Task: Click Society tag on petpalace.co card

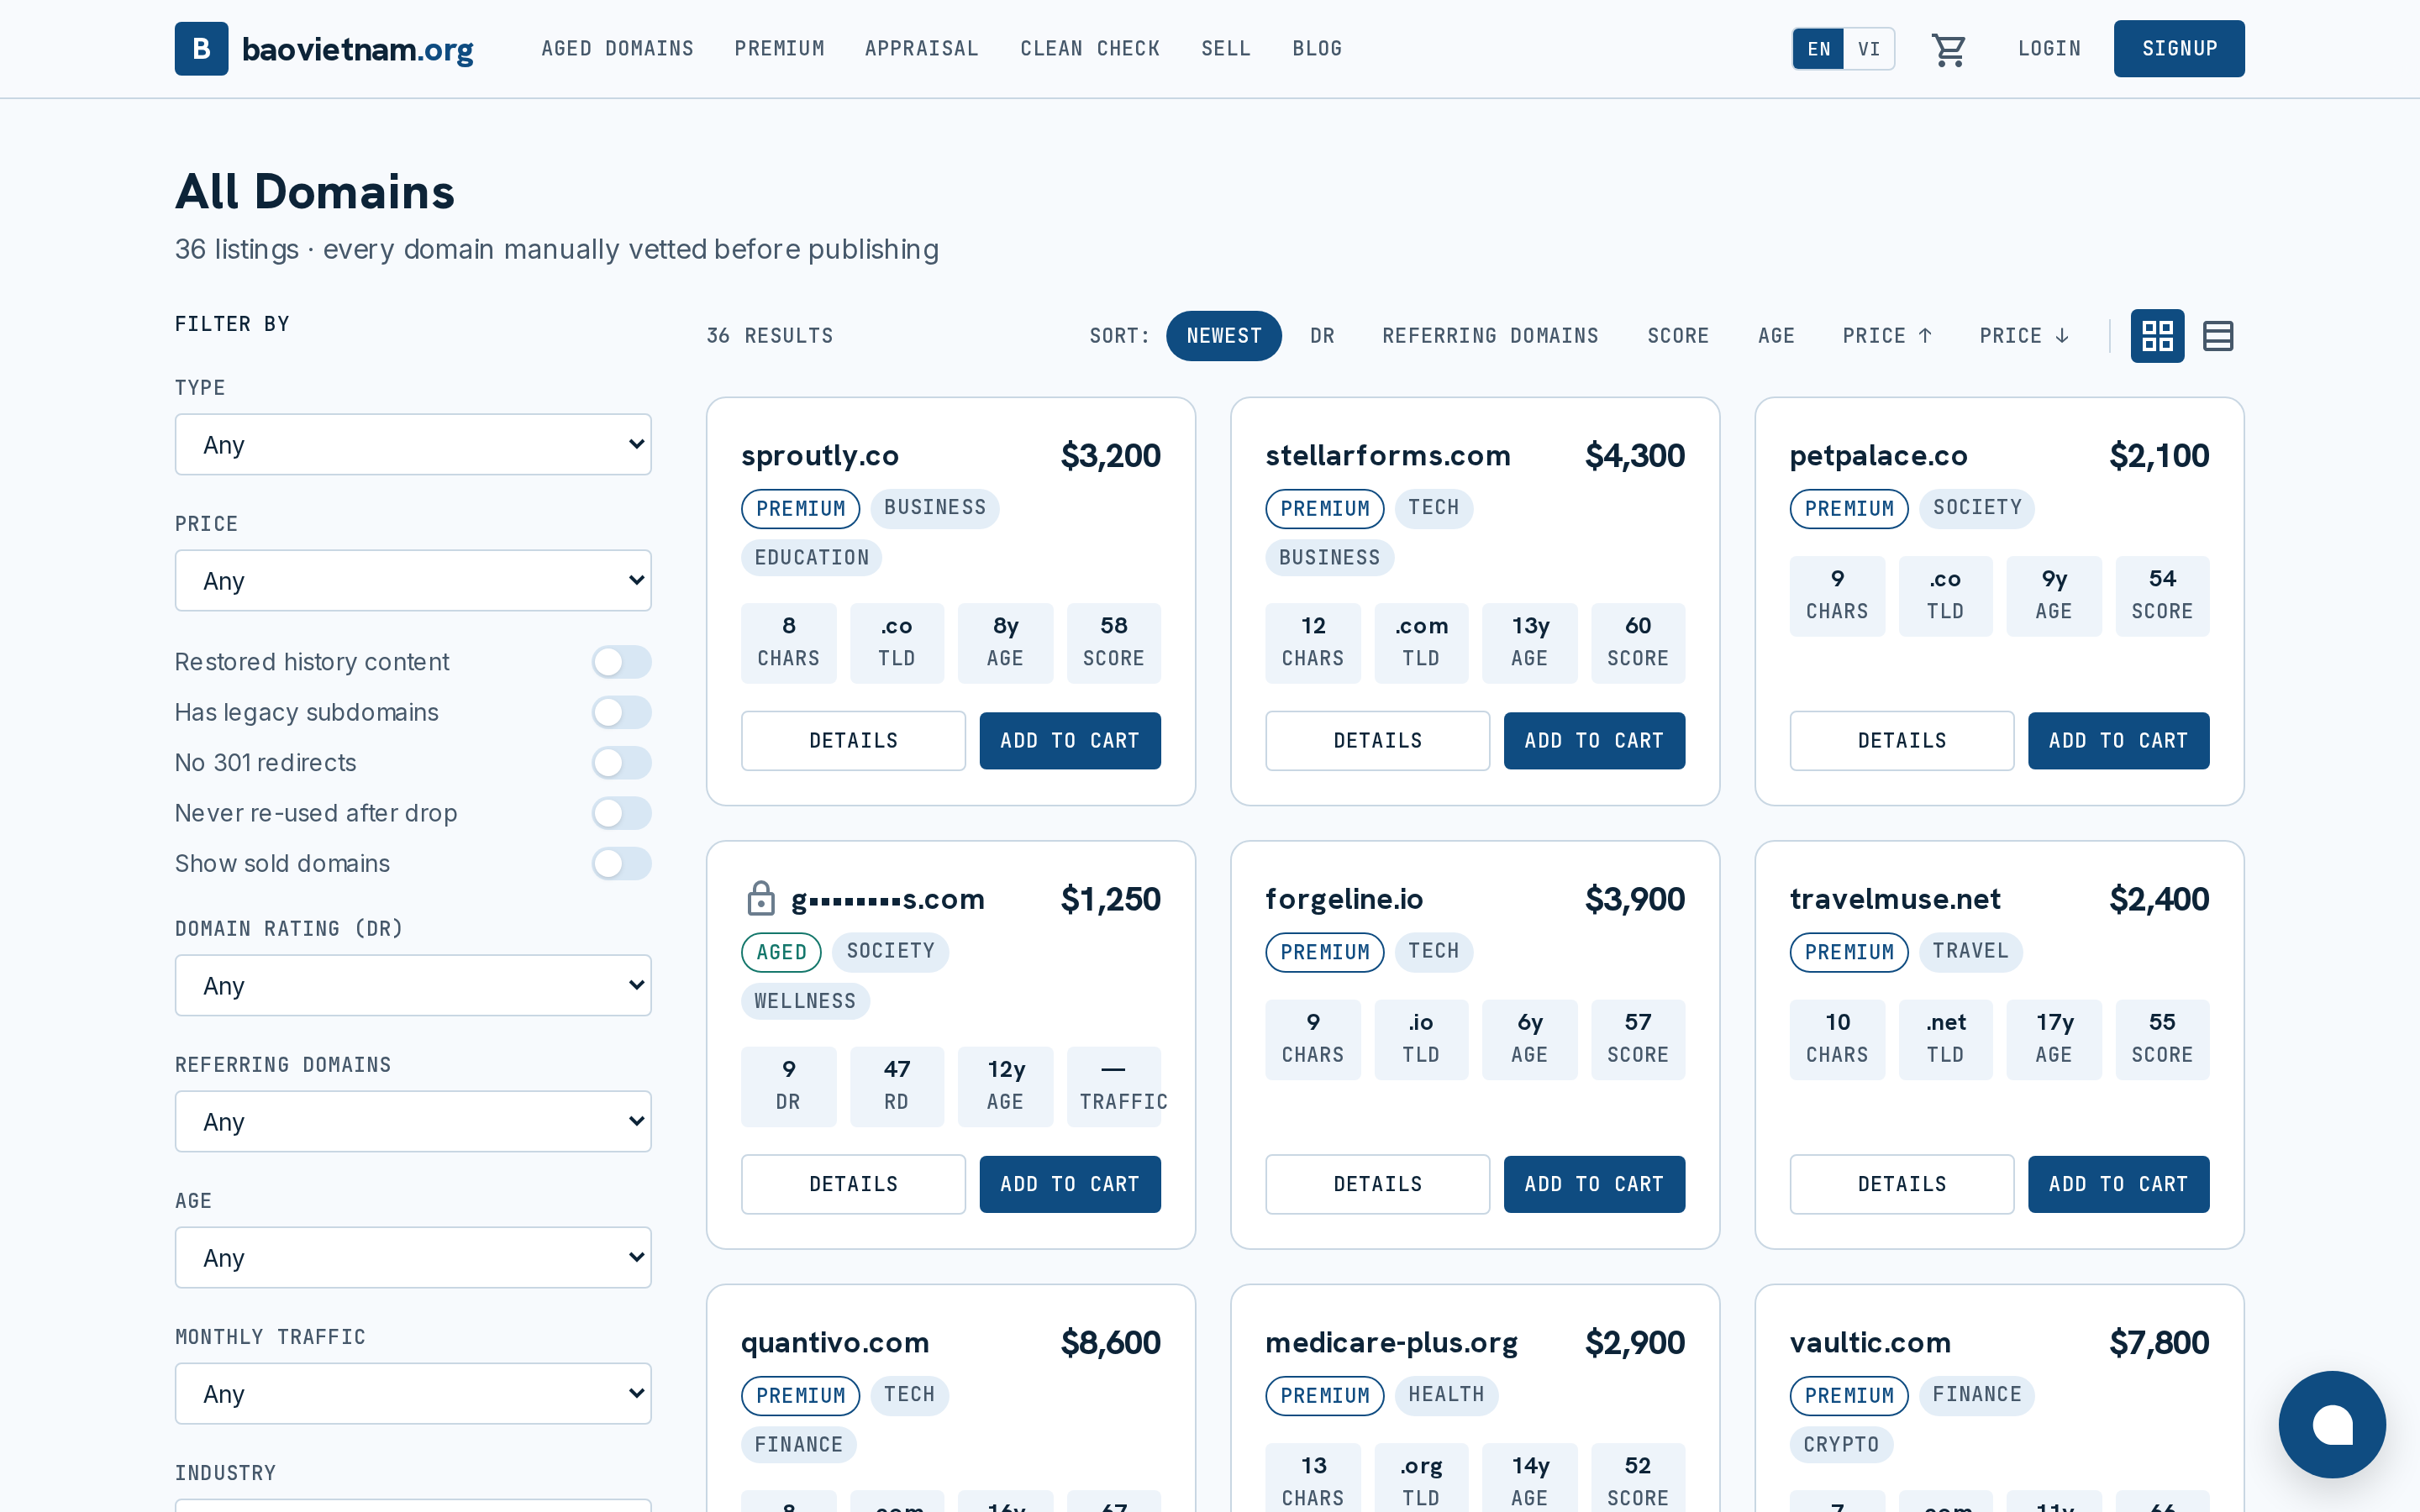Action: click(x=1977, y=508)
